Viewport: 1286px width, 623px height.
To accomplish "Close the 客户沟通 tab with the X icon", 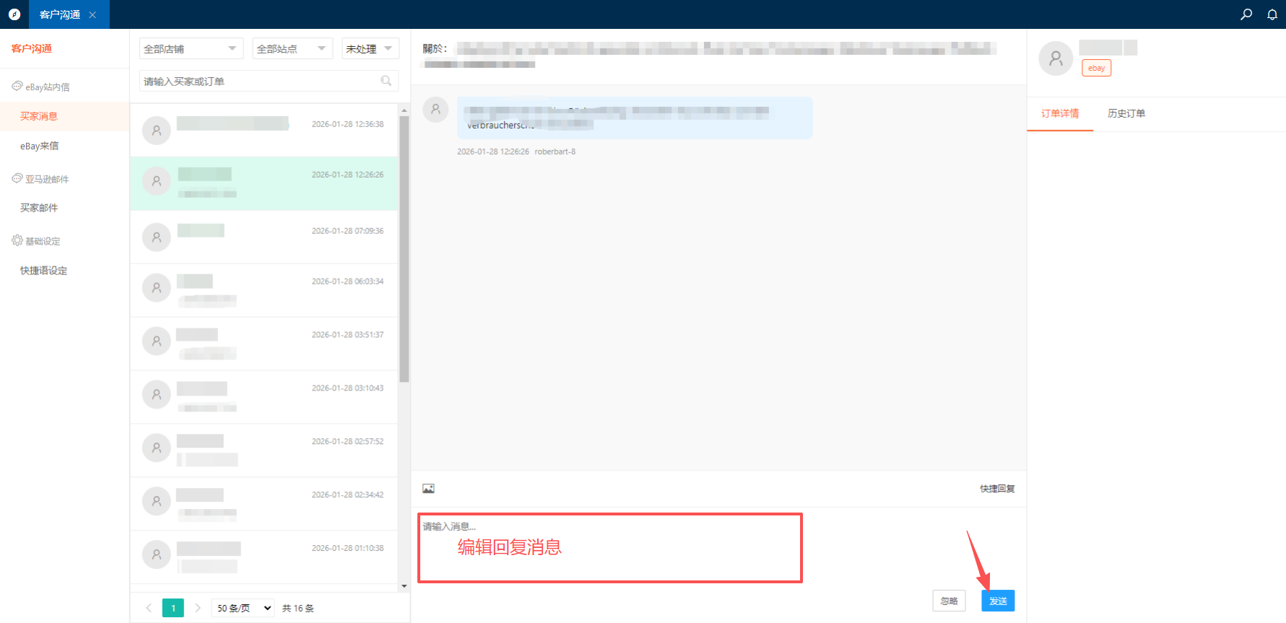I will [x=92, y=14].
